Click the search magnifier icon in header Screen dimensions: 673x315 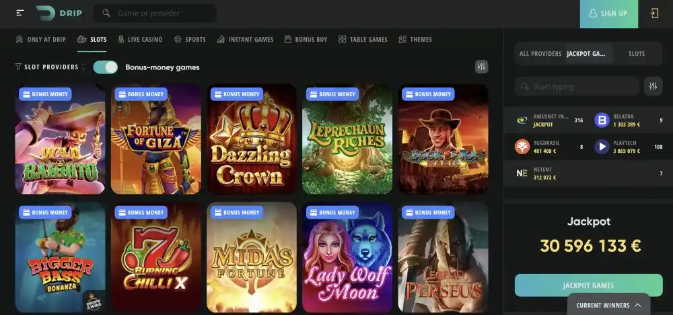pyautogui.click(x=106, y=13)
